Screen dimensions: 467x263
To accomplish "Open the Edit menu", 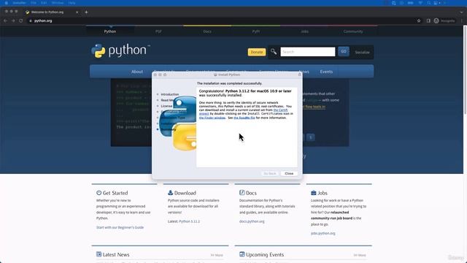I will coord(44,3).
